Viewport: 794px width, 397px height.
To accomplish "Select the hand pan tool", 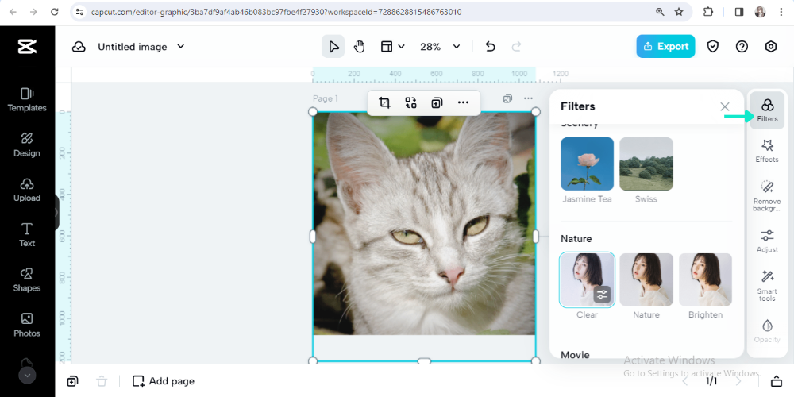I will (x=359, y=47).
